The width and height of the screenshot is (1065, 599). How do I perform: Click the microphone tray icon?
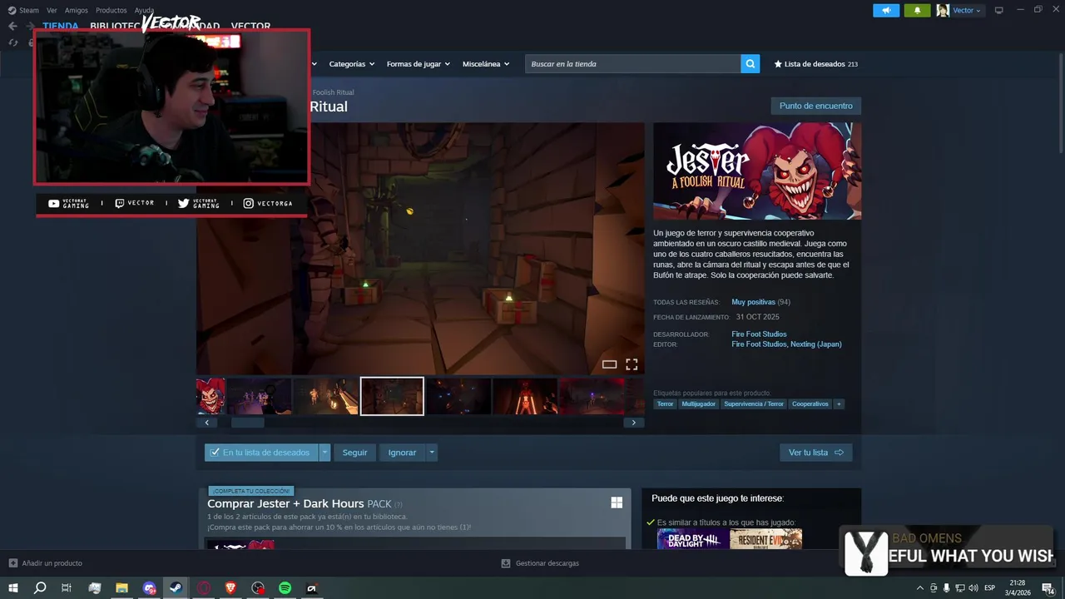946,588
